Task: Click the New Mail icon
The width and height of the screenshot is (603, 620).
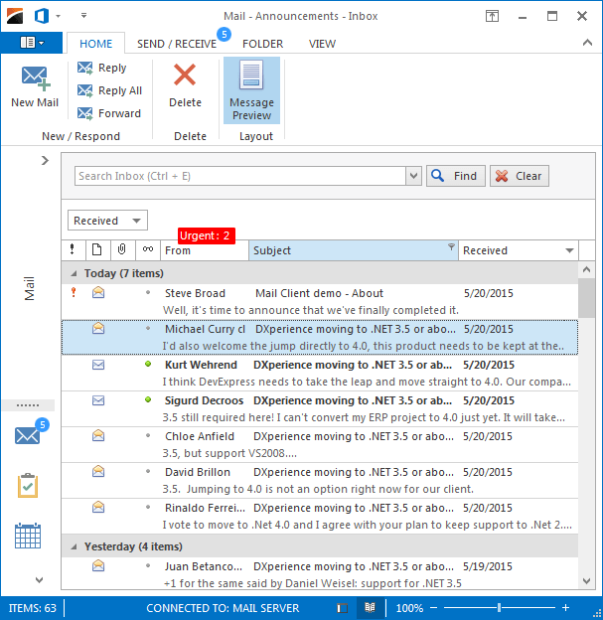Action: click(x=35, y=79)
